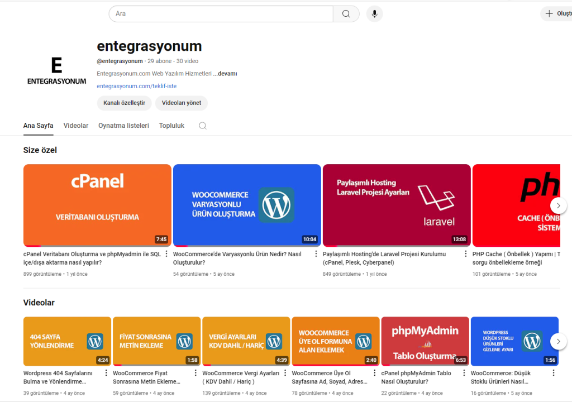Show next videos in Size özel row
Screen dimensions: 572x402
pyautogui.click(x=558, y=205)
